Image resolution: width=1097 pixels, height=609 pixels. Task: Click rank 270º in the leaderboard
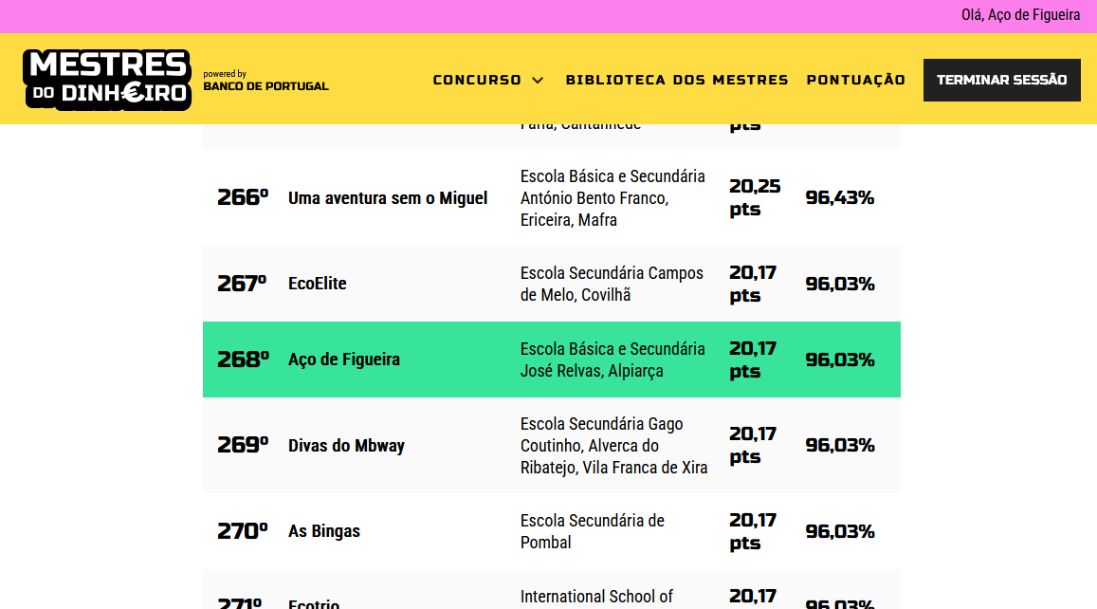(x=243, y=531)
